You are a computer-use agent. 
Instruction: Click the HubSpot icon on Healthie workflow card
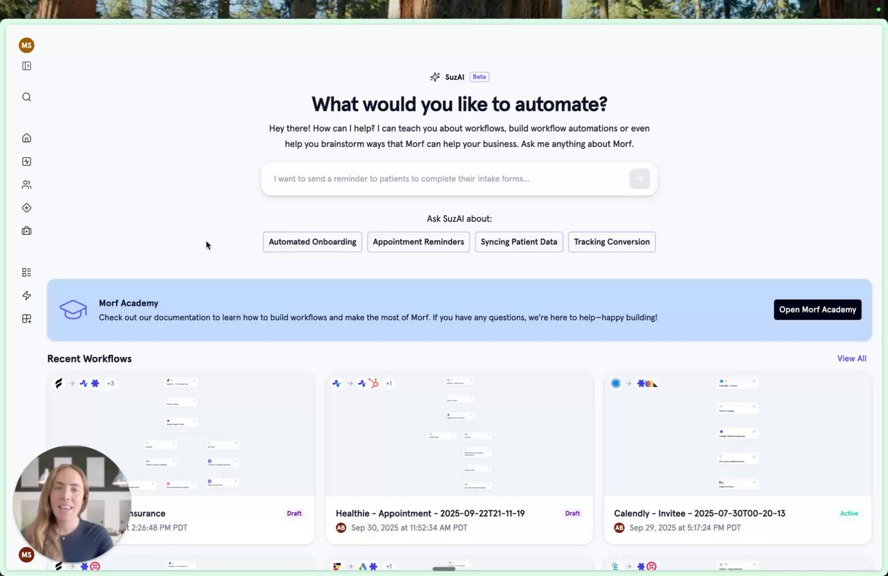(x=373, y=383)
